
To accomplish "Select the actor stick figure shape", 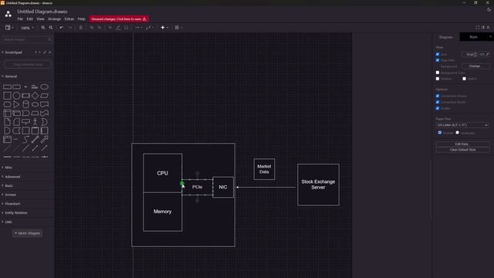I will (x=35, y=122).
